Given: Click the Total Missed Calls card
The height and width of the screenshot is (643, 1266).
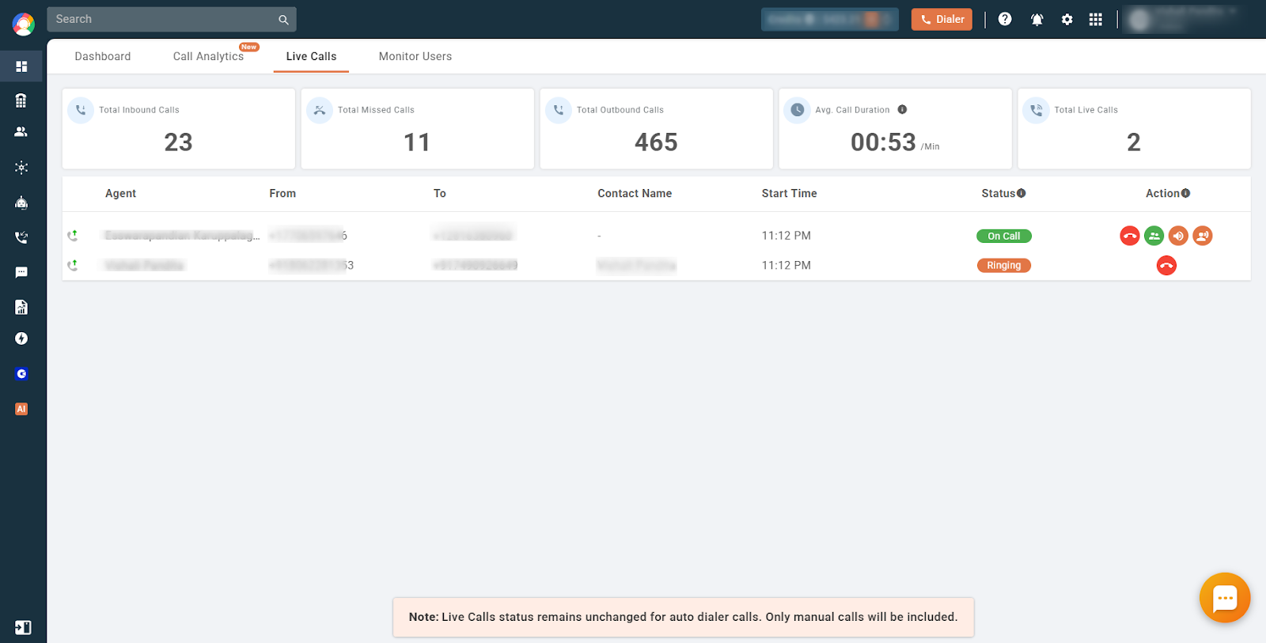Looking at the screenshot, I should 418,128.
